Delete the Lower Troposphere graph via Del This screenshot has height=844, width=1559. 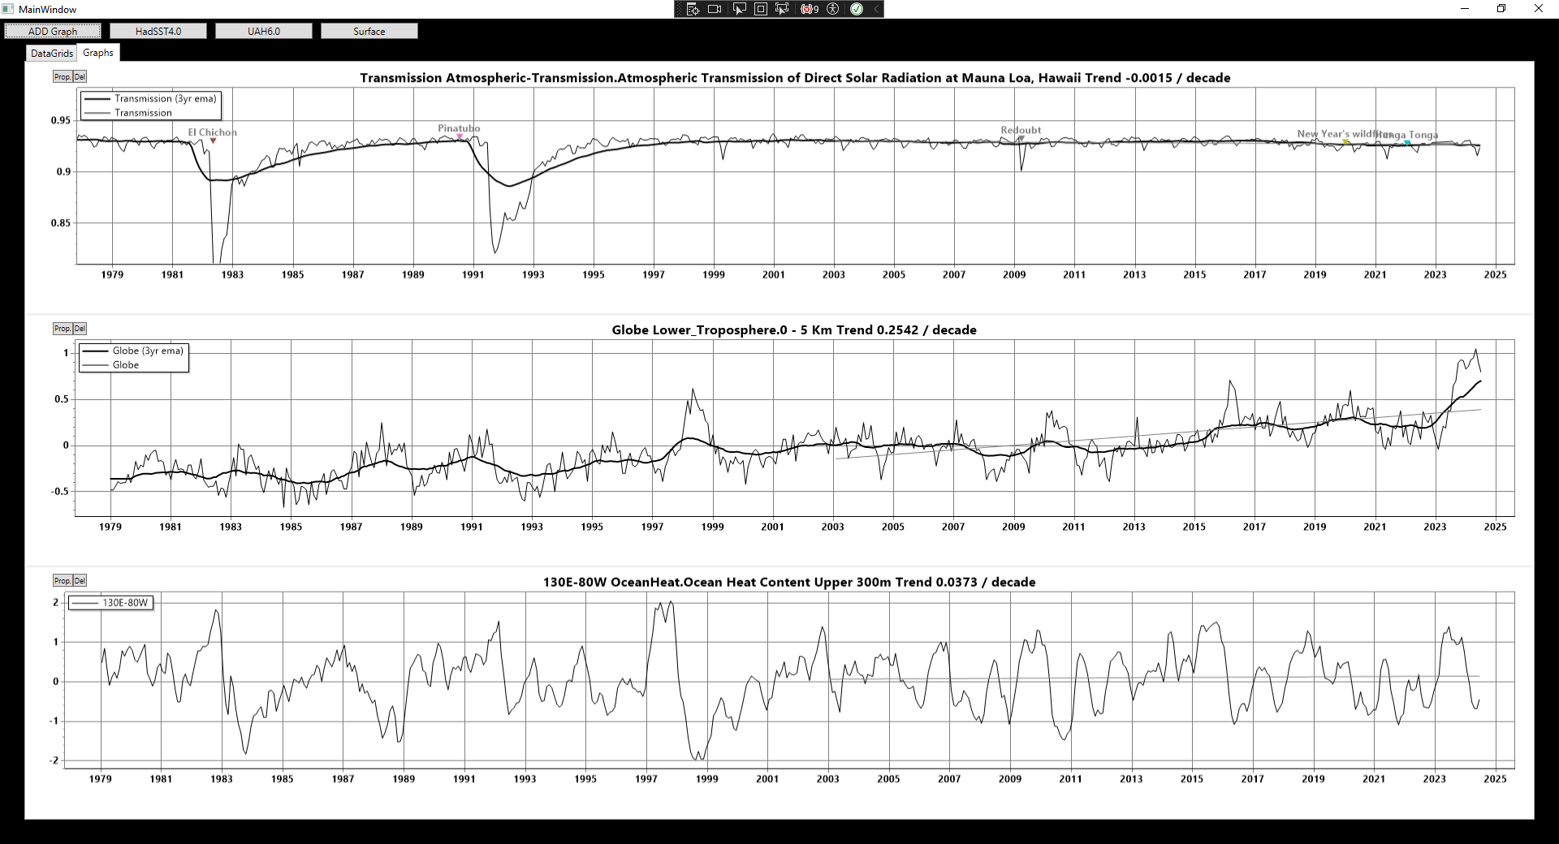[80, 329]
